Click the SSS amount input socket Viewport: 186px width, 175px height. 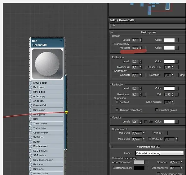30,151
